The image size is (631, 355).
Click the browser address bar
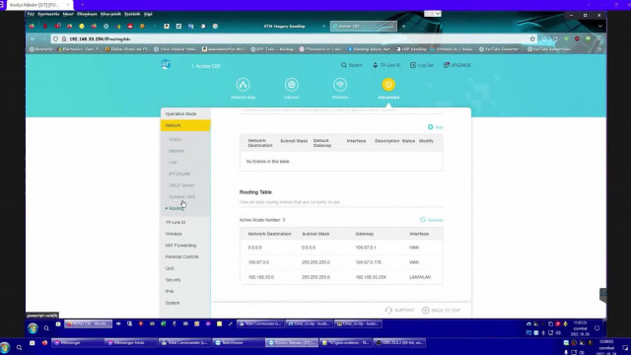[x=294, y=39]
